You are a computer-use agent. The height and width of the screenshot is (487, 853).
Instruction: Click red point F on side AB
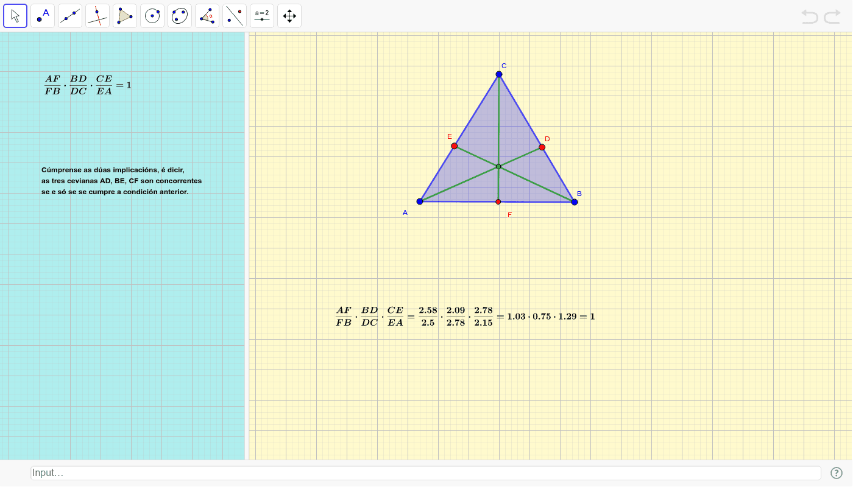498,201
